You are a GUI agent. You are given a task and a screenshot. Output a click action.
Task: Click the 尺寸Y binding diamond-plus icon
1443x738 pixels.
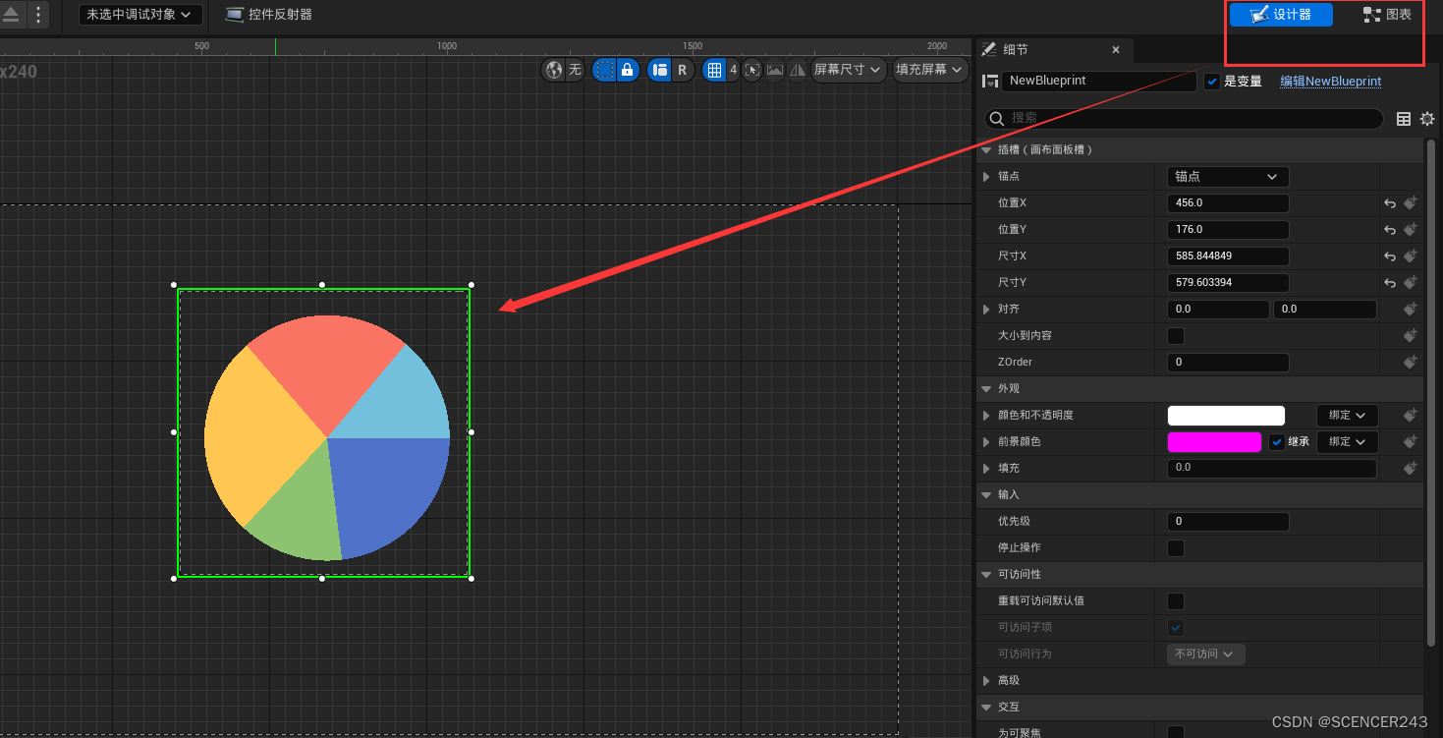click(1411, 283)
